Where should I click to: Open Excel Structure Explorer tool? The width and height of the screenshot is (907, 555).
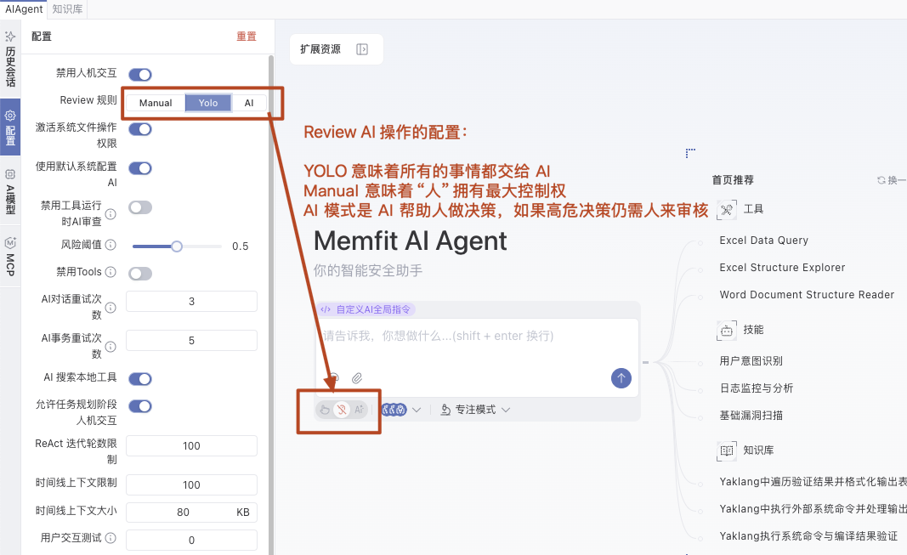point(782,268)
